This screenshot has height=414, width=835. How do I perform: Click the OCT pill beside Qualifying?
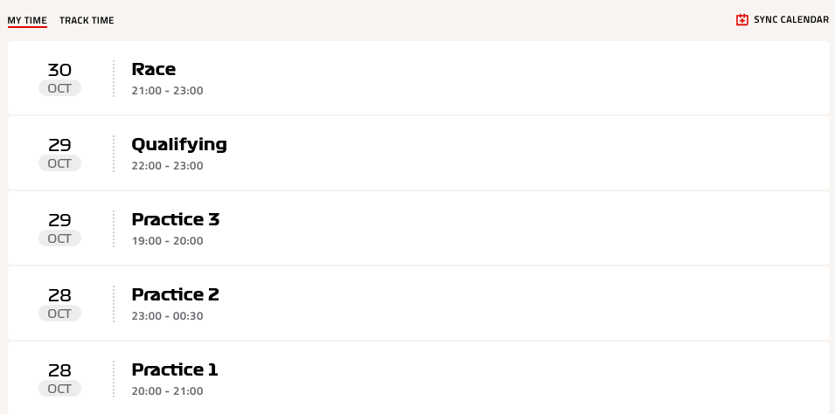(x=59, y=162)
